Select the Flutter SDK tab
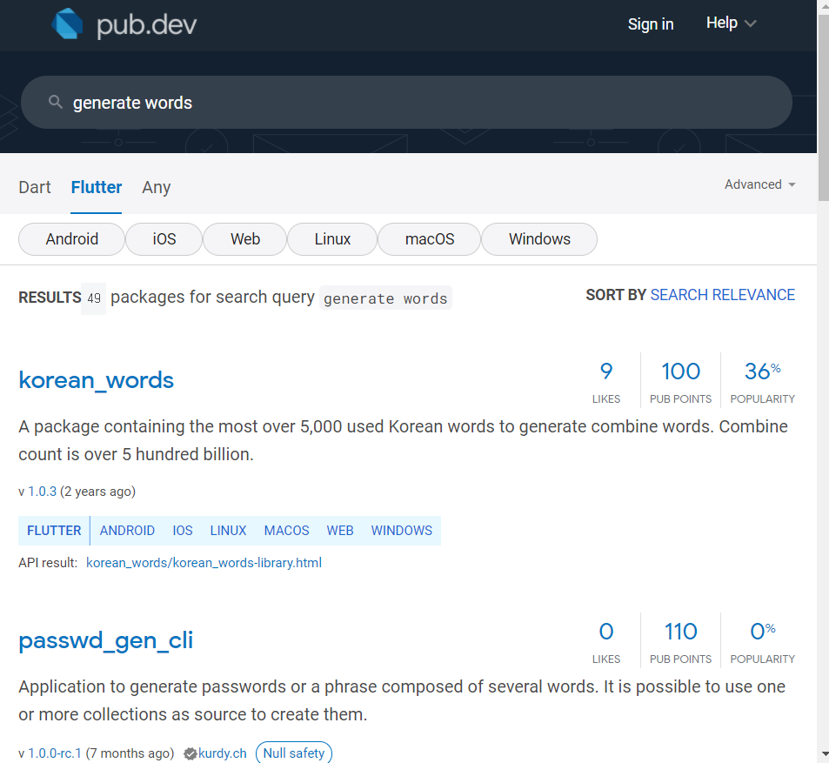Viewport: 829px width, 763px height. click(97, 187)
